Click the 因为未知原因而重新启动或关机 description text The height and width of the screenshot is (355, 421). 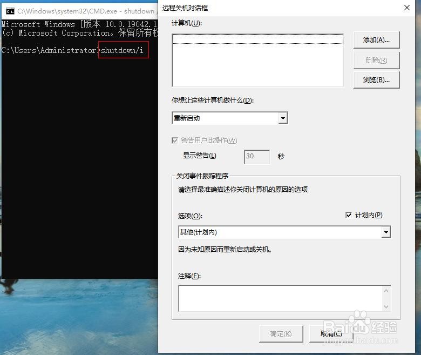click(x=225, y=250)
